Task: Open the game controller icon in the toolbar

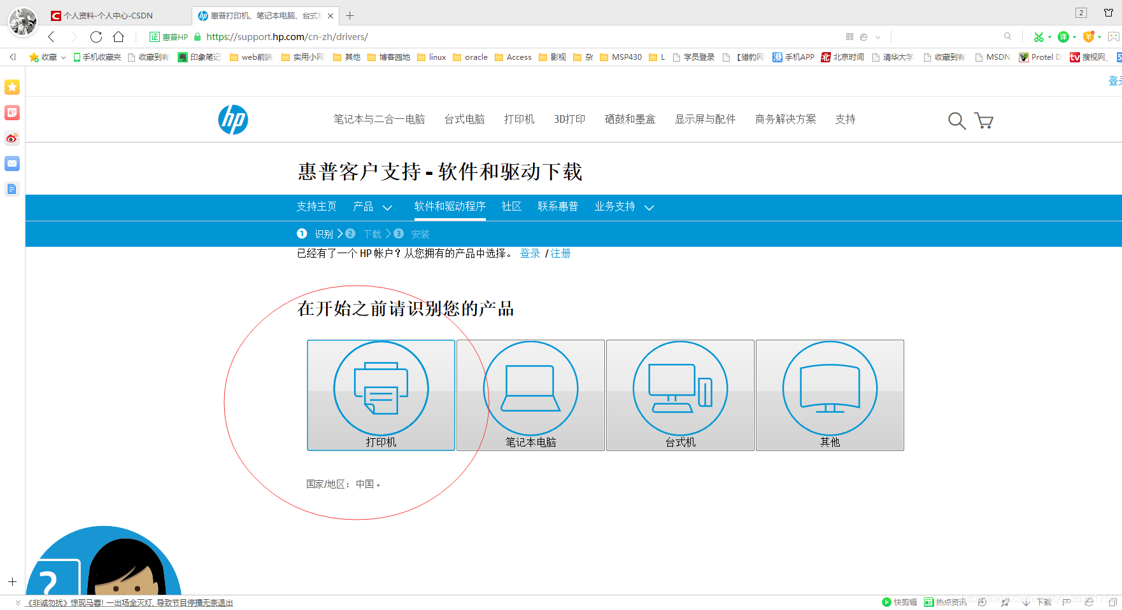Action: click(x=1114, y=37)
